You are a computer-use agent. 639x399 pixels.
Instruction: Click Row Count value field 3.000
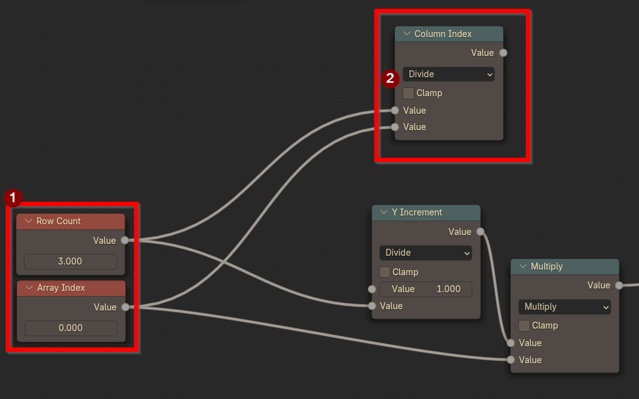pyautogui.click(x=70, y=261)
